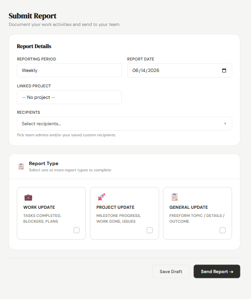Viewport: 251px width, 299px height.
Task: Click the 'Submit Report' page heading
Action: (x=33, y=16)
